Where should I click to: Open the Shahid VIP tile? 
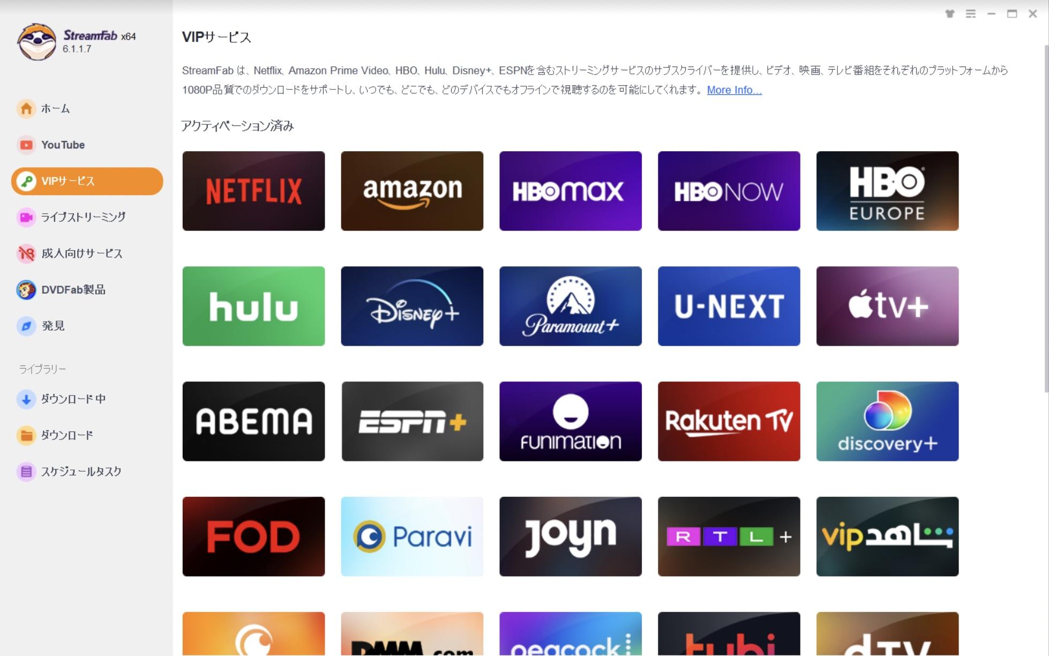[x=888, y=536]
